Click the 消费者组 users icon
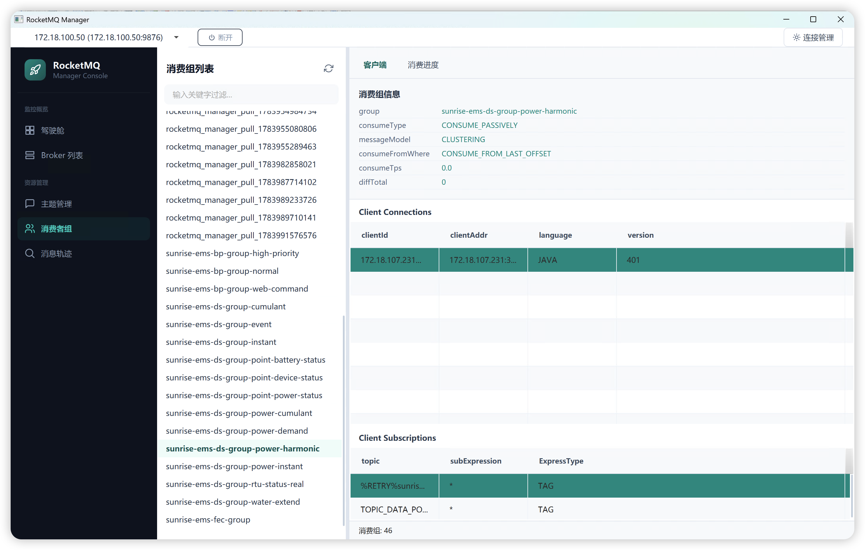 click(30, 229)
